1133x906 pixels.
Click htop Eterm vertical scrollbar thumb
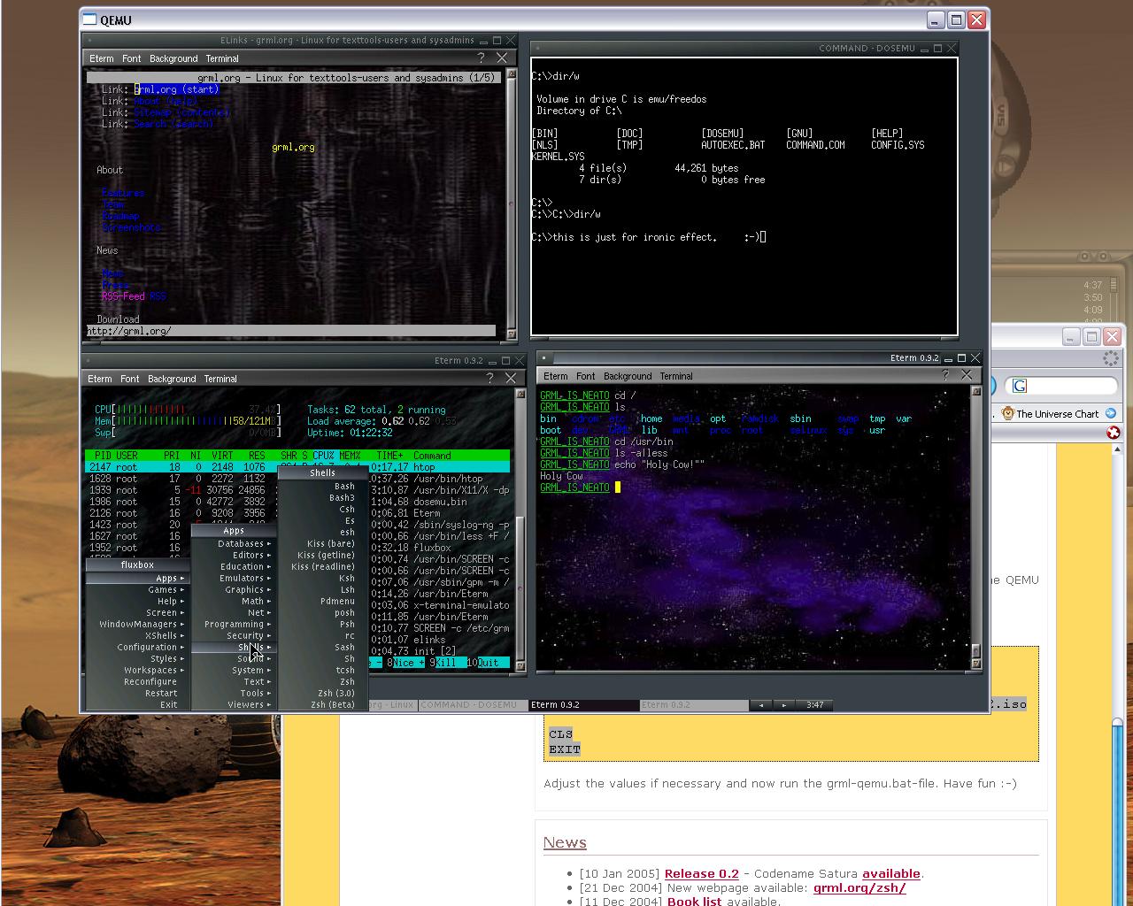click(x=520, y=588)
